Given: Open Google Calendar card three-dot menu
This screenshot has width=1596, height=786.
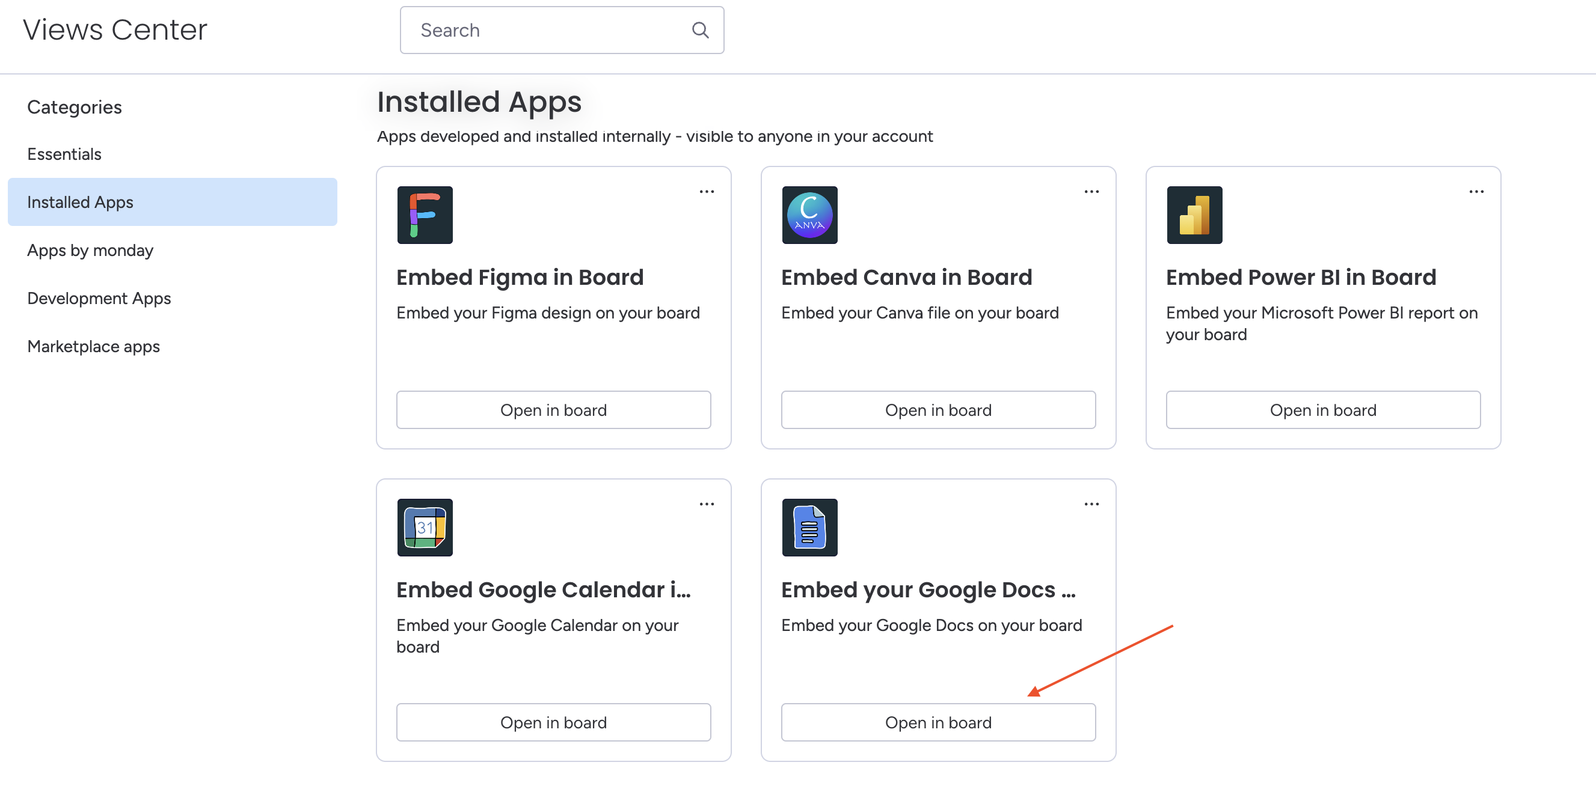Looking at the screenshot, I should [x=707, y=504].
